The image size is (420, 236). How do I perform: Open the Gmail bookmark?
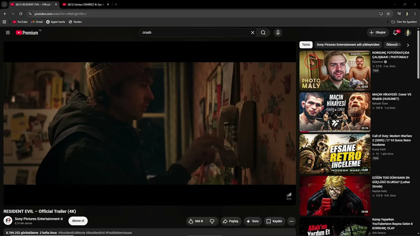tap(37, 22)
